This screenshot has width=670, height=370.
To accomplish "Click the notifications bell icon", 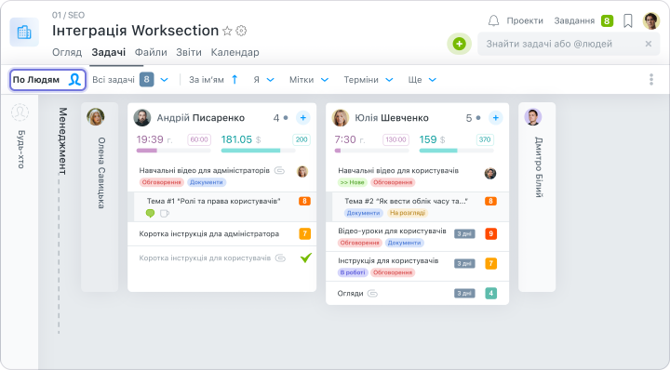I will point(493,20).
